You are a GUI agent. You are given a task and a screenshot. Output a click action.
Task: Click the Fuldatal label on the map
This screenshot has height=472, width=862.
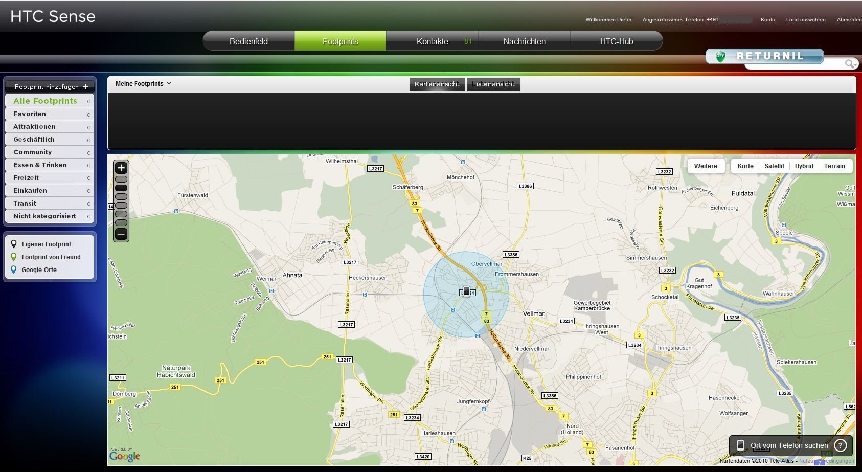coord(743,193)
